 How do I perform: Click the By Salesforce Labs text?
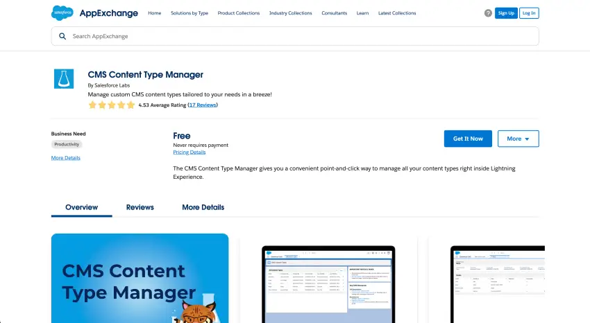pos(109,85)
